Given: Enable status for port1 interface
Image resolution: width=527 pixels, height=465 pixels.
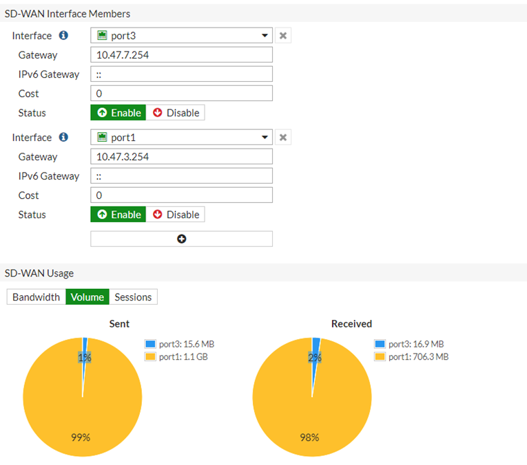Looking at the screenshot, I should [118, 215].
